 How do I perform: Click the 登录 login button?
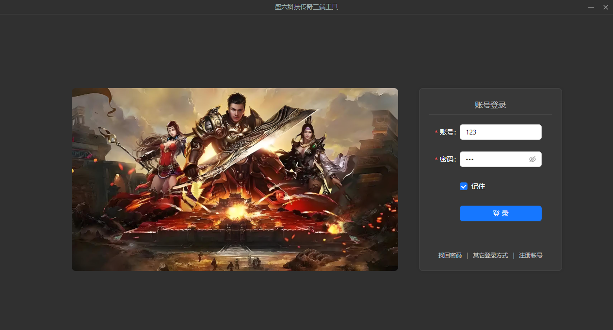pyautogui.click(x=500, y=213)
